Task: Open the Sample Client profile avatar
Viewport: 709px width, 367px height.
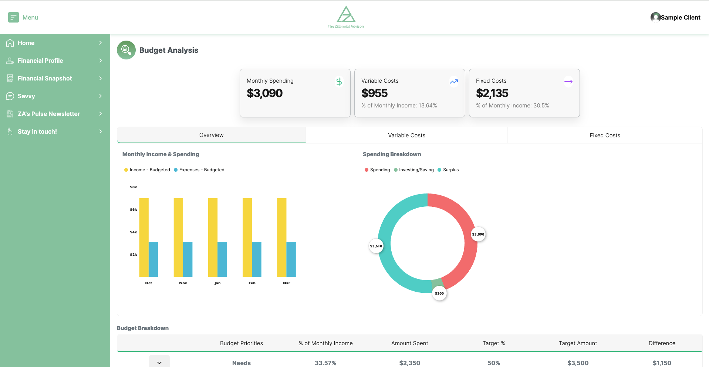Action: [x=655, y=17]
